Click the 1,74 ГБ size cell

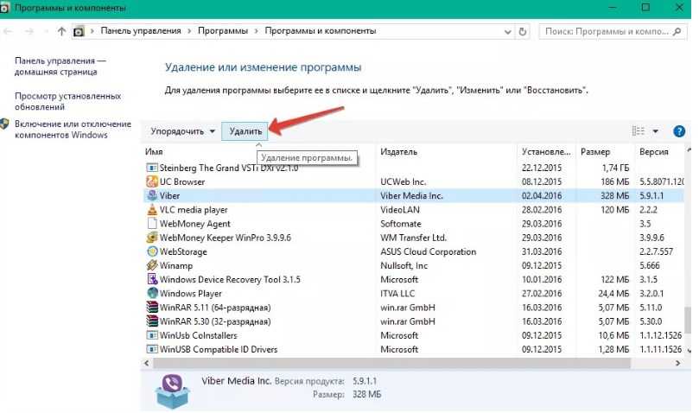pos(615,168)
